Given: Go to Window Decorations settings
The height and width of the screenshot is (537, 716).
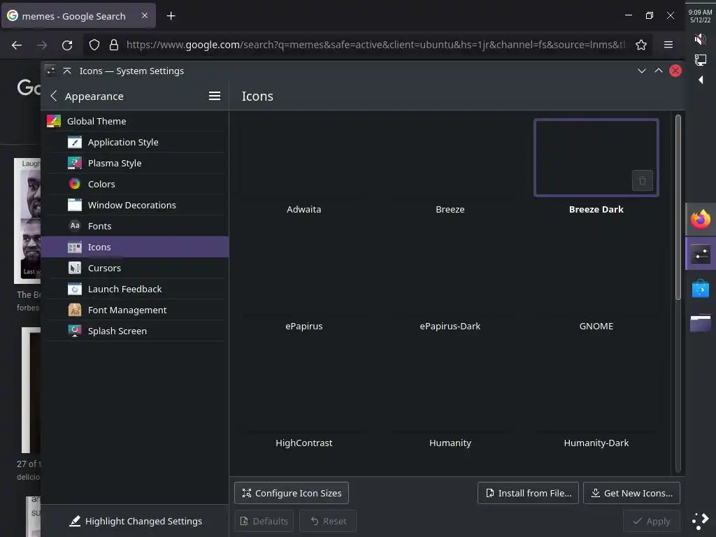Looking at the screenshot, I should [x=135, y=205].
